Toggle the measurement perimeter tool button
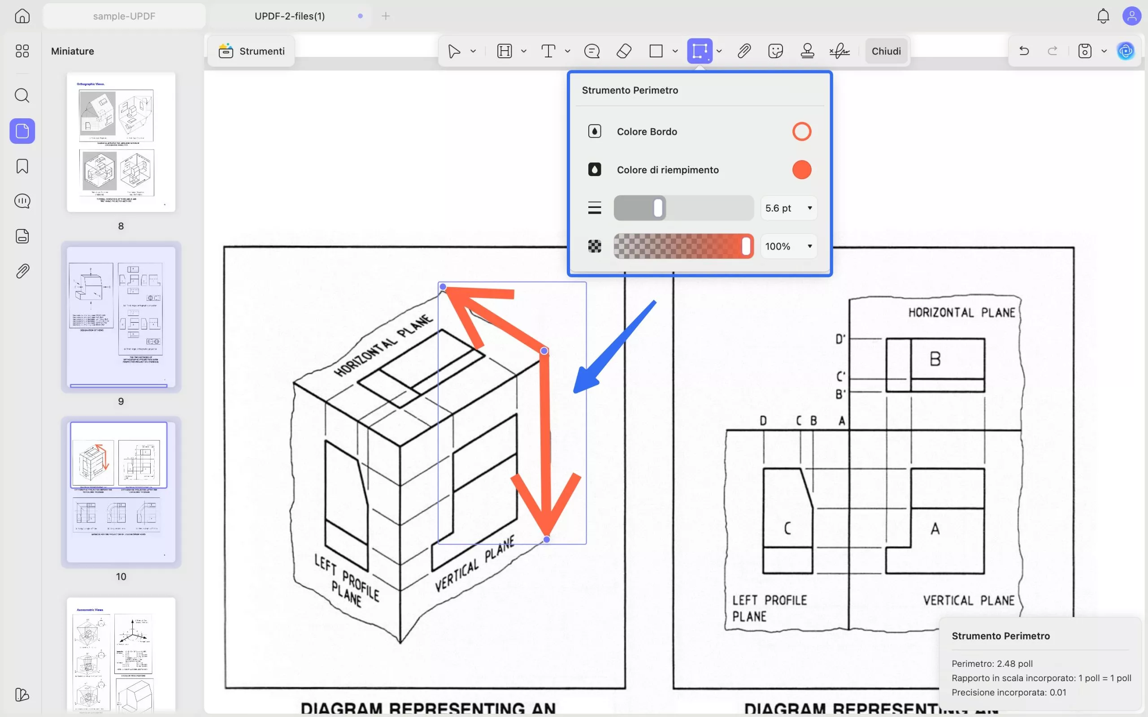The image size is (1148, 717). pos(699,51)
